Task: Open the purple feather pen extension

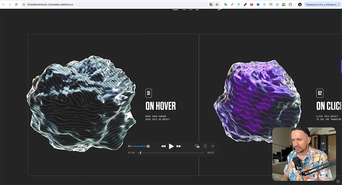Action: (x=232, y=4)
